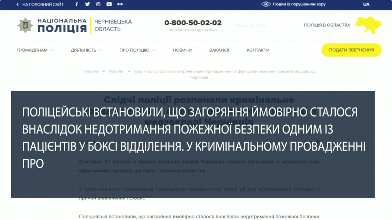The image size is (392, 220).
Task: Open the Twitter social icon
Action: click(x=87, y=4)
